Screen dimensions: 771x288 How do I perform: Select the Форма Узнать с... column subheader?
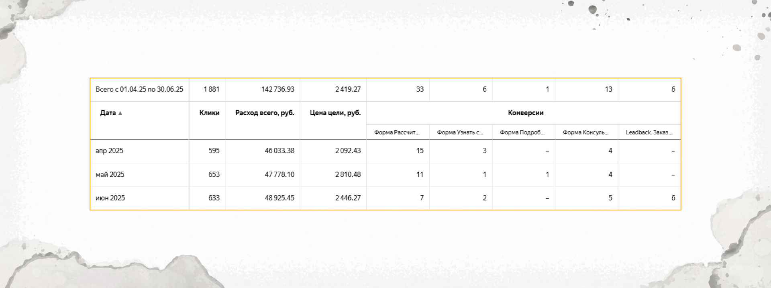click(x=460, y=133)
